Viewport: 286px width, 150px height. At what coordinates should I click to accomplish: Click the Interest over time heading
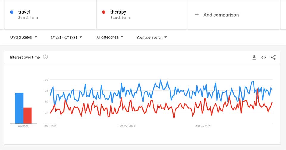25,57
